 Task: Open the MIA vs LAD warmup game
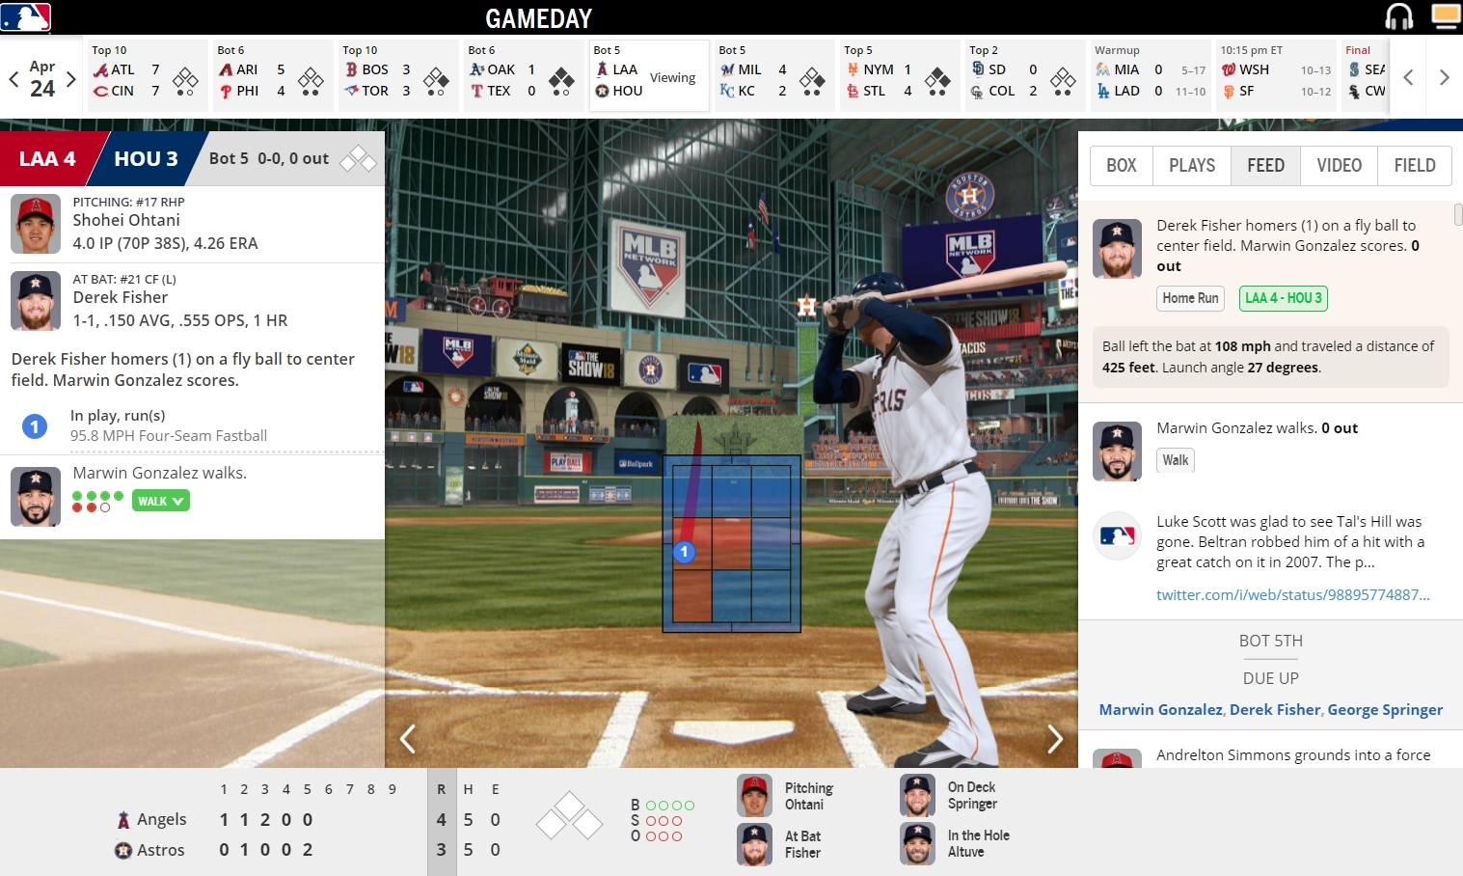(1149, 75)
